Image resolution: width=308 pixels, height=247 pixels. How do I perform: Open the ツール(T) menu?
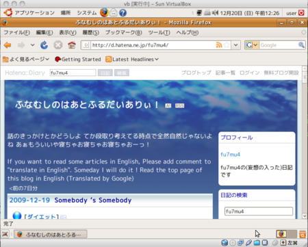159,33
